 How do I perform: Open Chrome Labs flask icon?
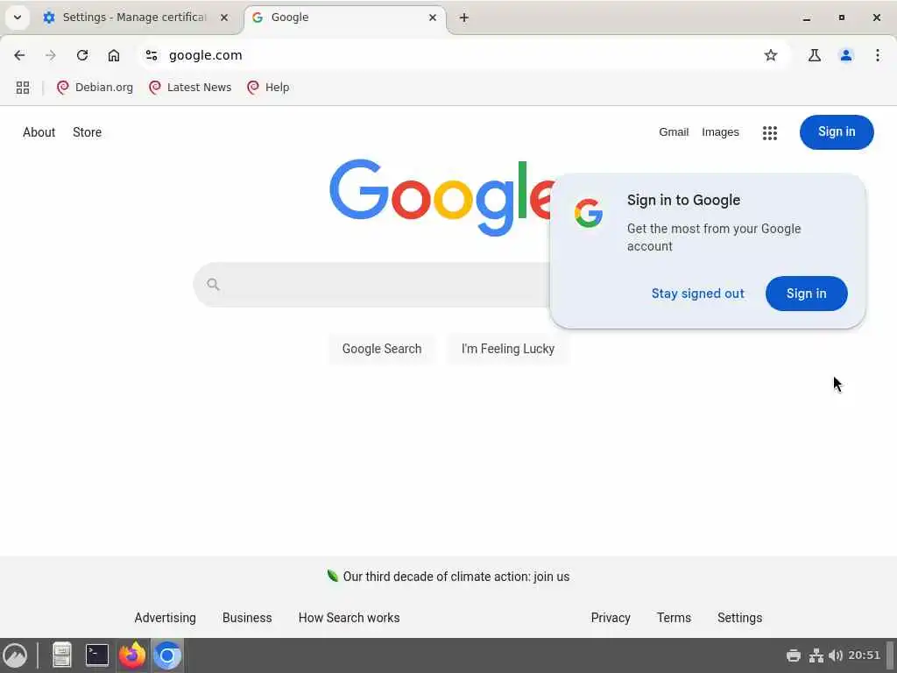[814, 55]
